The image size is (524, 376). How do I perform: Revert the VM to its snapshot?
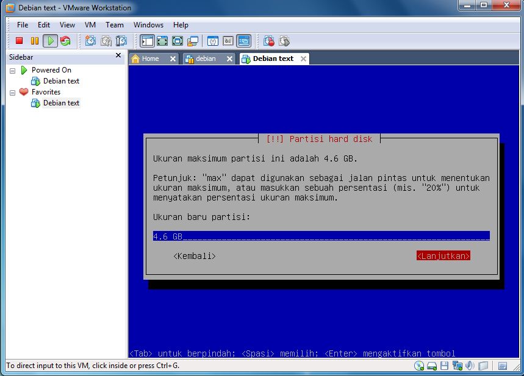[106, 41]
